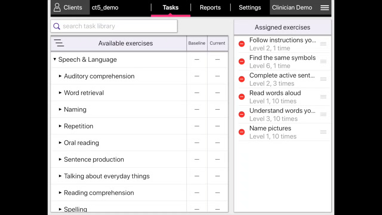
Task: Open the hamburger menu in top bar
Action: click(x=324, y=8)
